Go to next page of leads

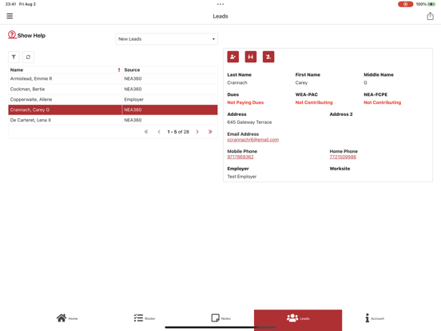tap(197, 132)
